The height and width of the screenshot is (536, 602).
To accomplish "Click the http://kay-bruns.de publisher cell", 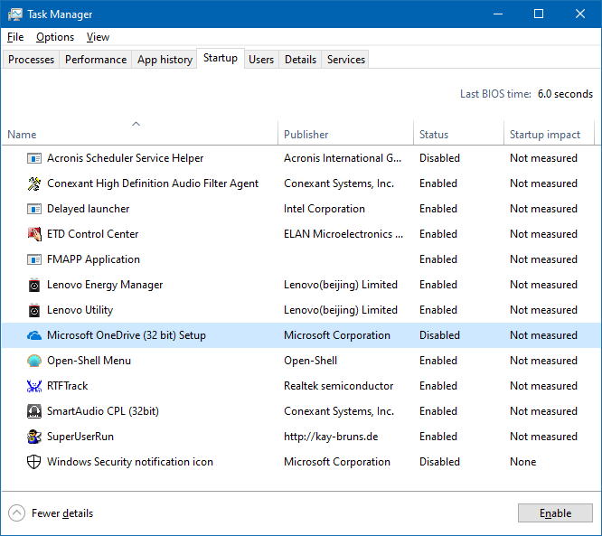I will (331, 437).
